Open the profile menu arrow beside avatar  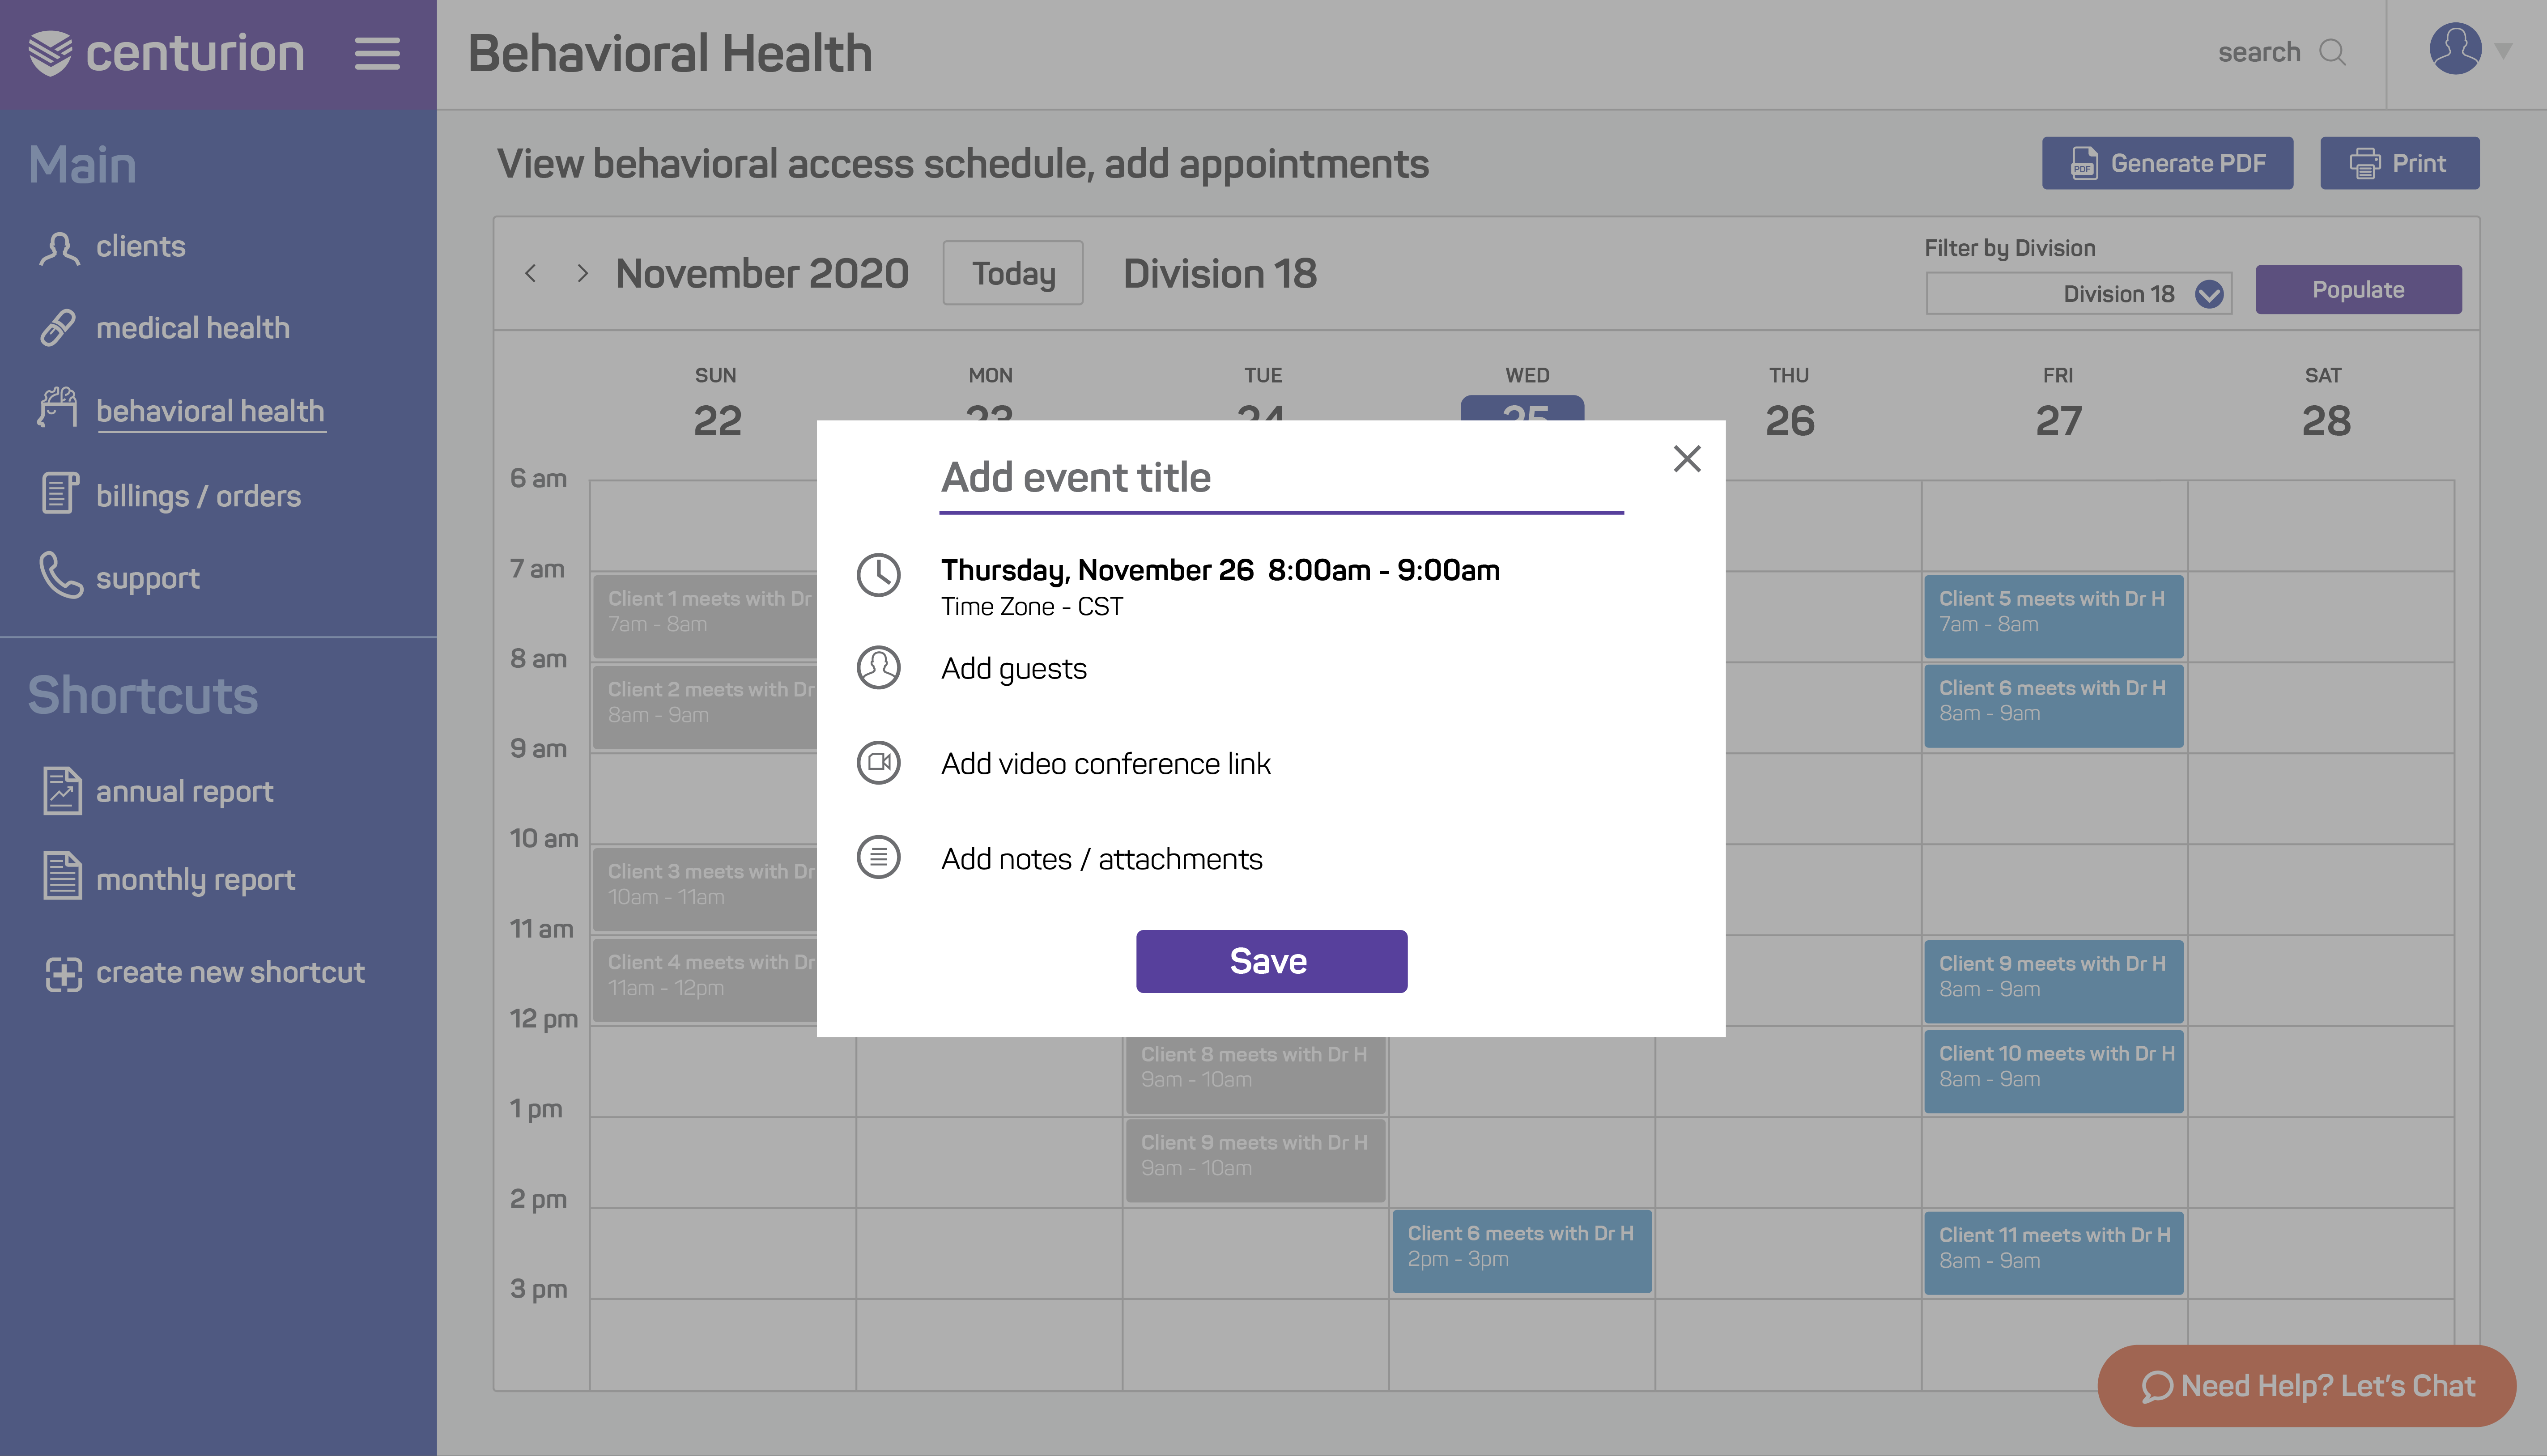pos(2504,50)
